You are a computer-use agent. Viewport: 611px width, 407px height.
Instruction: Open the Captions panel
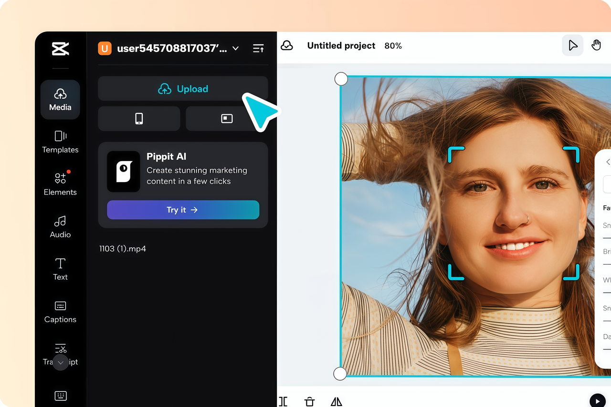coord(60,311)
